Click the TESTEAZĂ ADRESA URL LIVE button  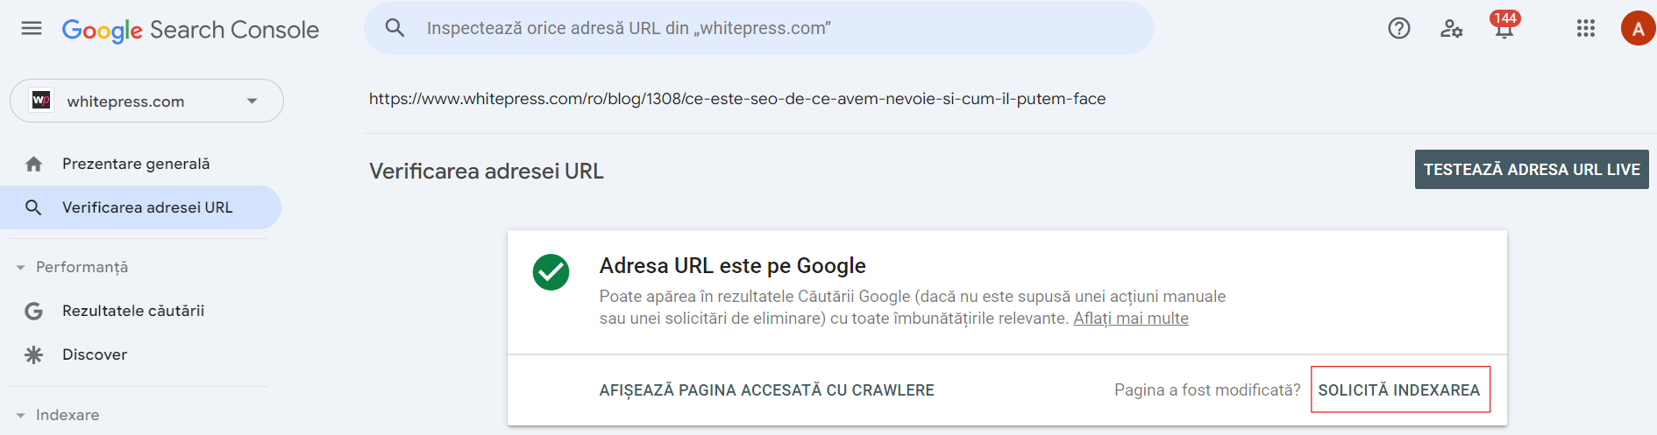(x=1532, y=170)
